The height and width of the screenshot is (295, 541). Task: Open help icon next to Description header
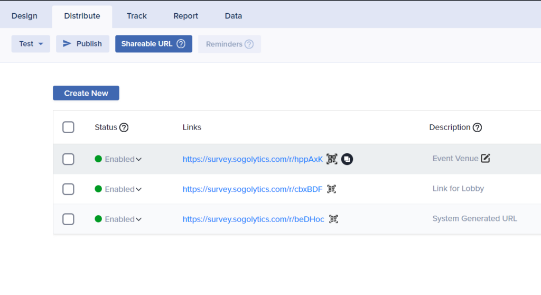tap(477, 127)
